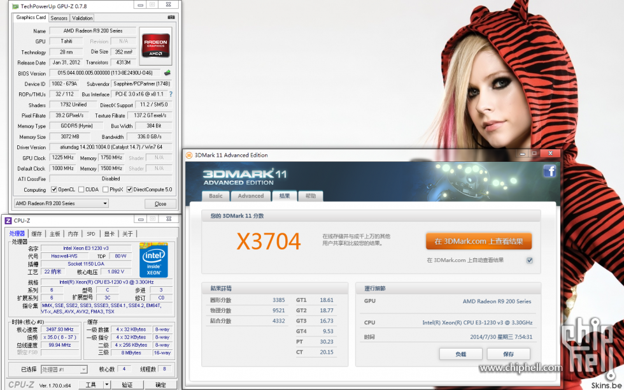Toggle the PhysX checkbox
The height and width of the screenshot is (390, 624).
(106, 190)
